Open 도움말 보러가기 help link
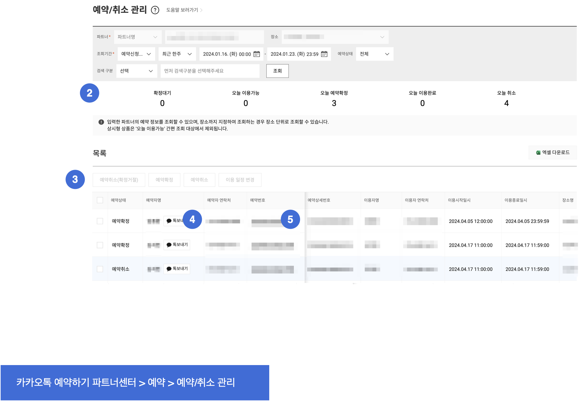Screen dimensions: 586x401 click(x=184, y=10)
